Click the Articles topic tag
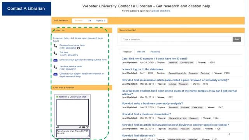 172,84
